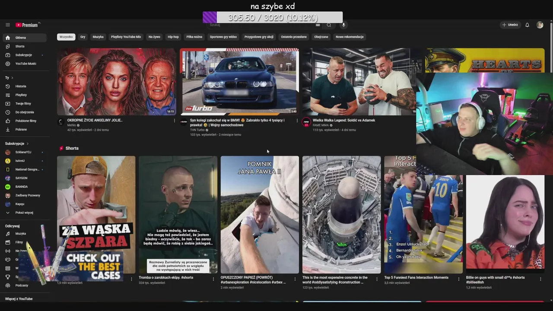Expand the Ty section chevron
This screenshot has height=311, width=553.
click(x=12, y=78)
